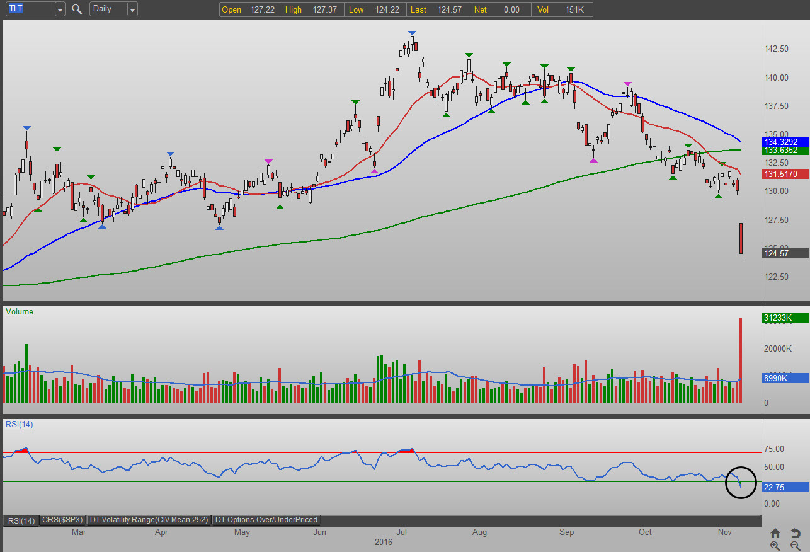Click the blue triangle marker above July peak
The image size is (810, 552).
[x=412, y=33]
